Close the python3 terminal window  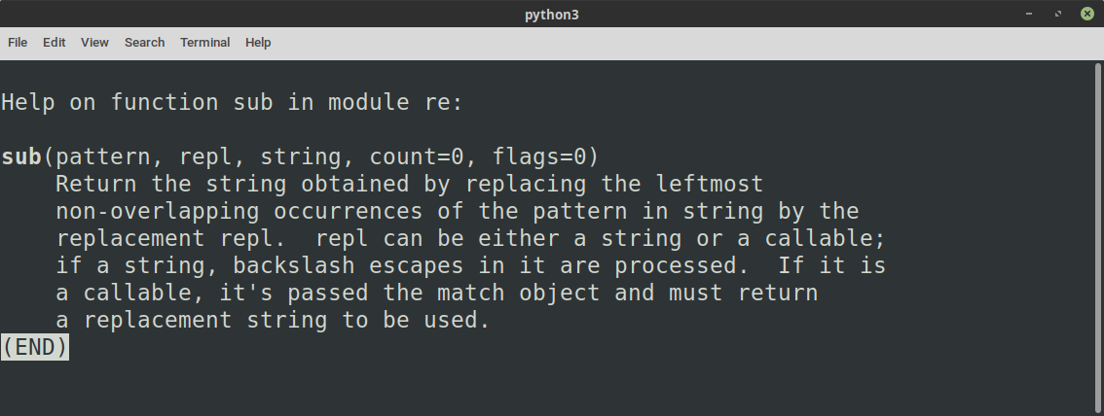click(x=1087, y=14)
